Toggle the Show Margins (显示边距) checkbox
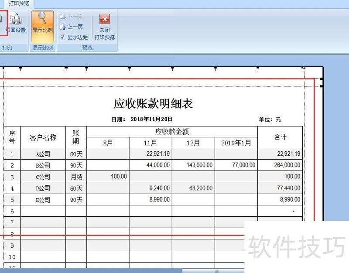The height and width of the screenshot is (273, 349). [62, 37]
